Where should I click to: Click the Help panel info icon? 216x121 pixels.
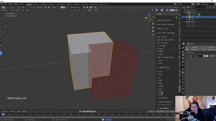point(177,17)
